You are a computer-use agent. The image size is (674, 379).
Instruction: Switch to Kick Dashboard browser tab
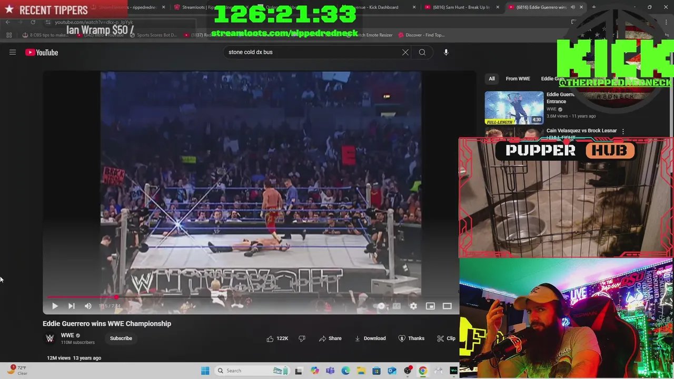376,7
